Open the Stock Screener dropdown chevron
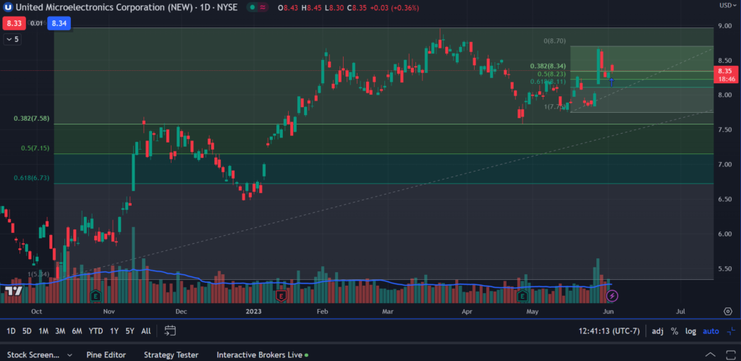 pos(69,355)
